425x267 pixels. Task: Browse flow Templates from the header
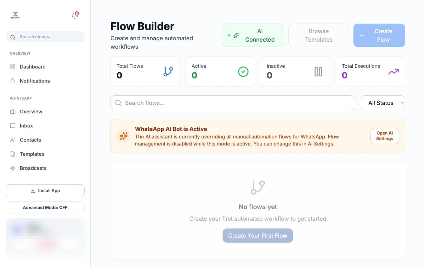point(318,35)
